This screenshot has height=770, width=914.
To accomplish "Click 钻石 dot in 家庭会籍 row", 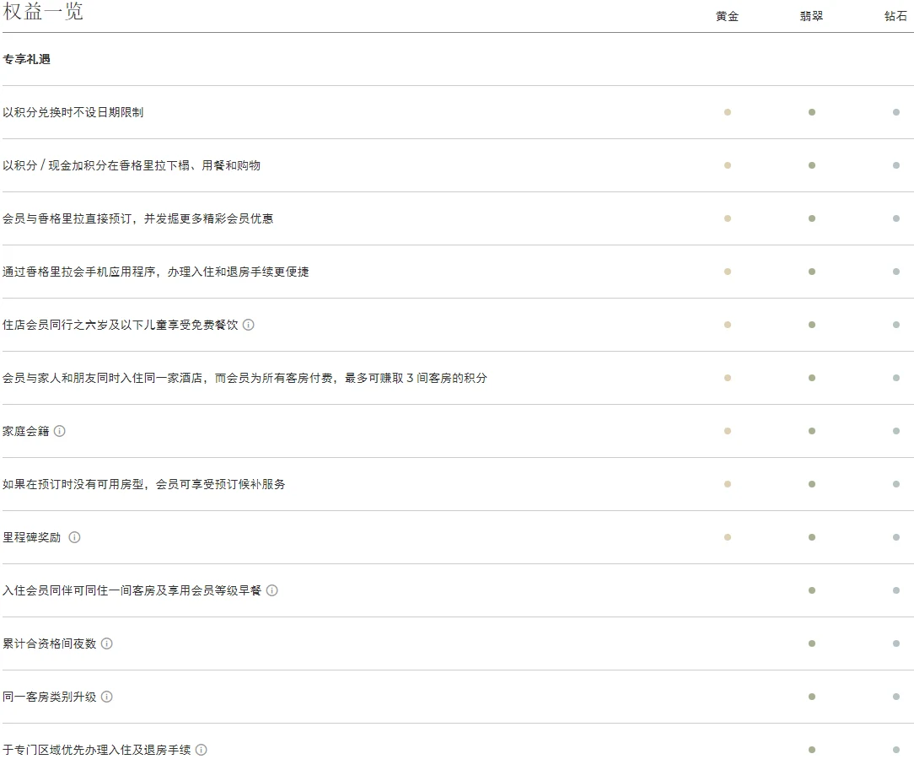I will 896,431.
